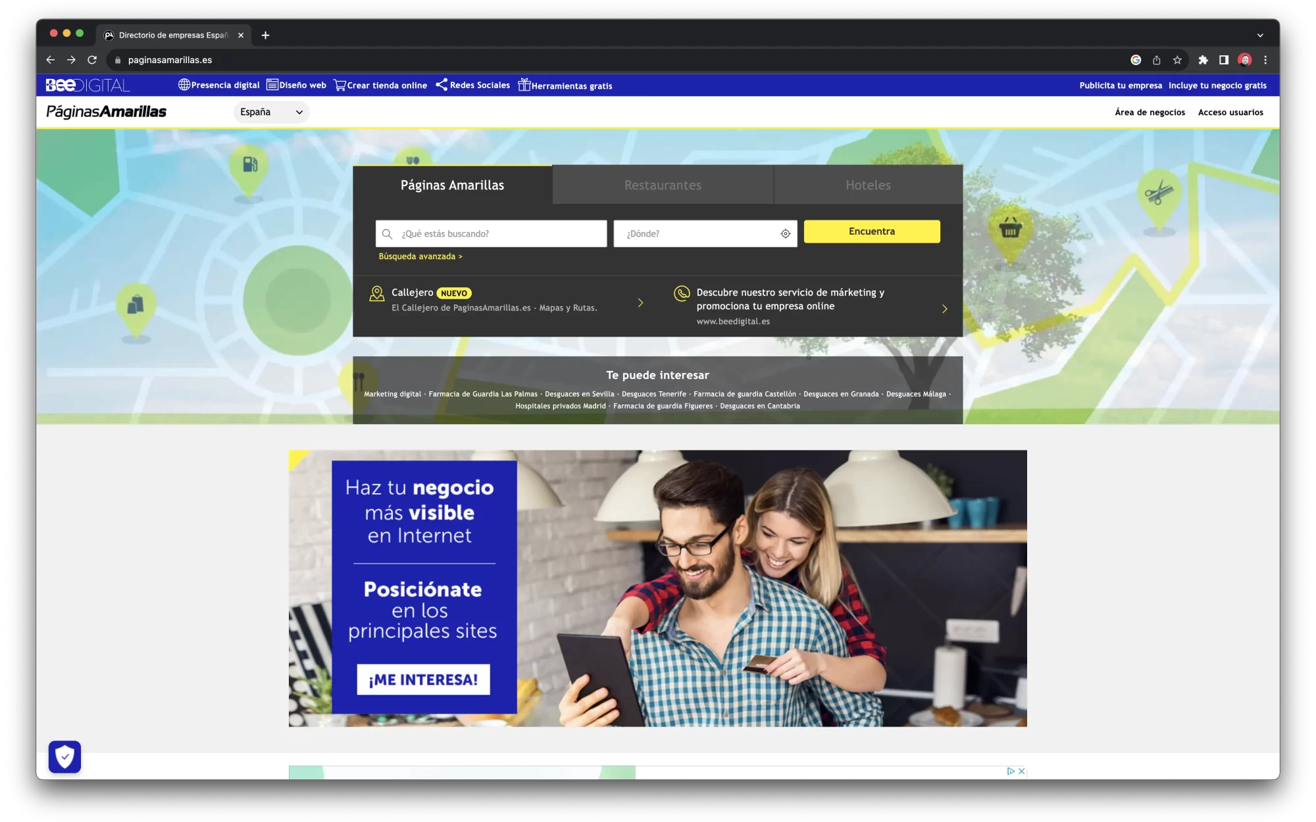Open Desguaces en Cantabria link
1316x822 pixels.
tap(759, 406)
